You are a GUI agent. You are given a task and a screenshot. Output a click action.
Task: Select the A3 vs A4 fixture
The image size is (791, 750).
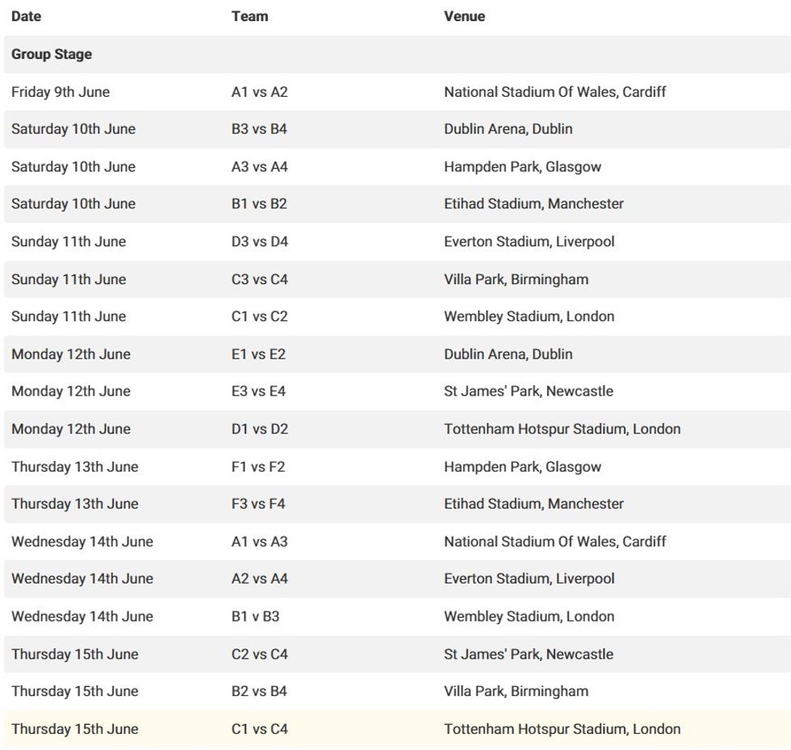point(259,167)
